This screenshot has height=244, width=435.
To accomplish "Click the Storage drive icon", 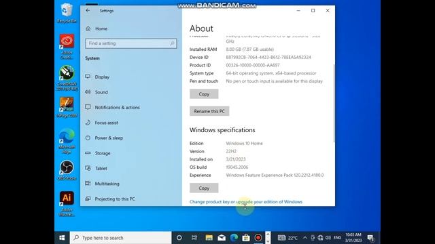I will pyautogui.click(x=88, y=152).
